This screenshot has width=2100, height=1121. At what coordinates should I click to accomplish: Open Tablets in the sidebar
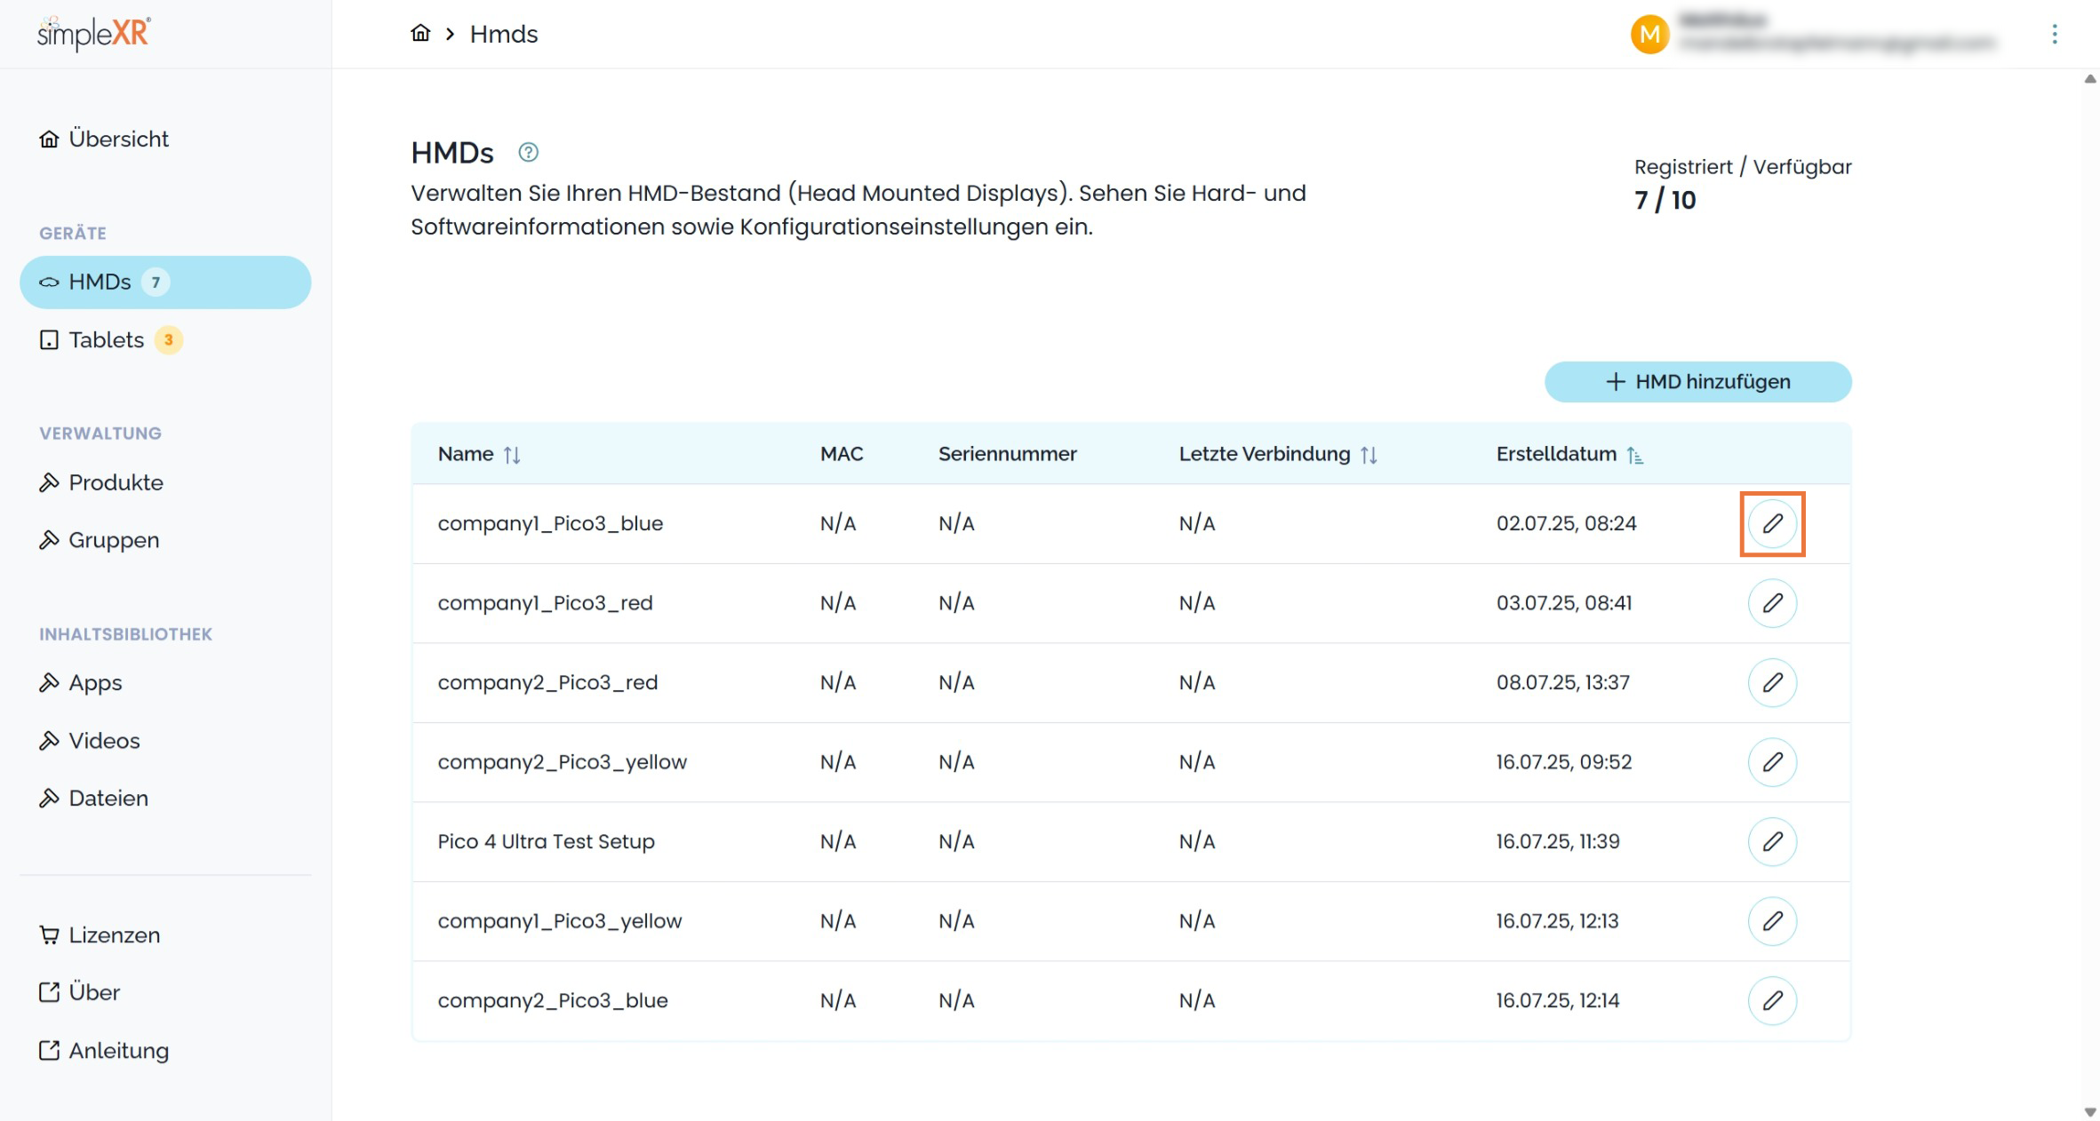(x=107, y=340)
